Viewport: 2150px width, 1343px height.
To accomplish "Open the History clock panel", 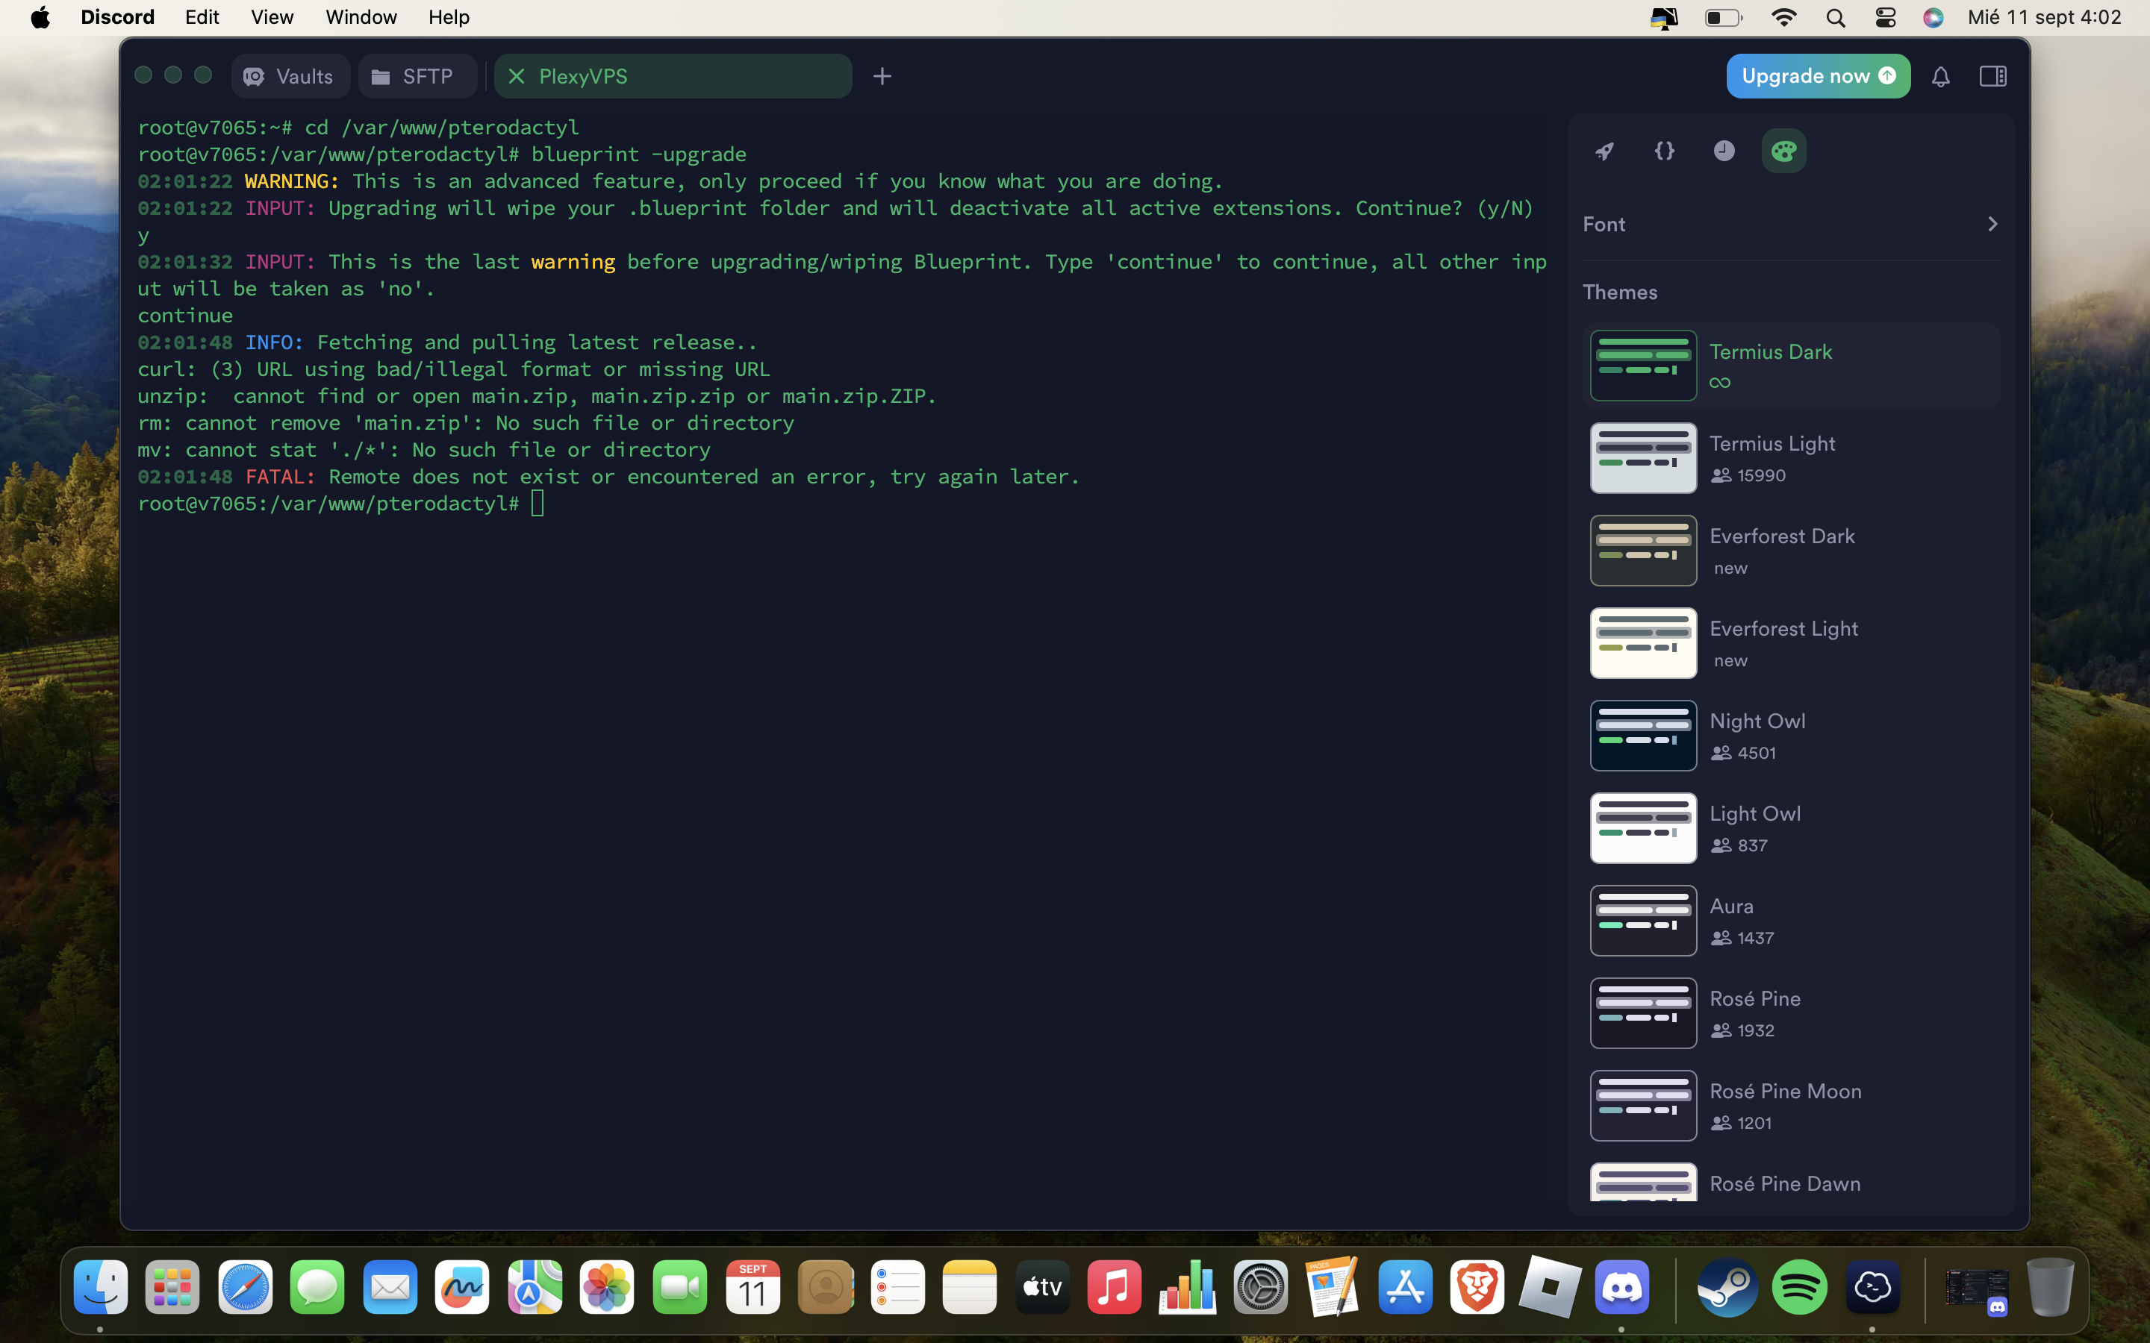I will point(1724,151).
